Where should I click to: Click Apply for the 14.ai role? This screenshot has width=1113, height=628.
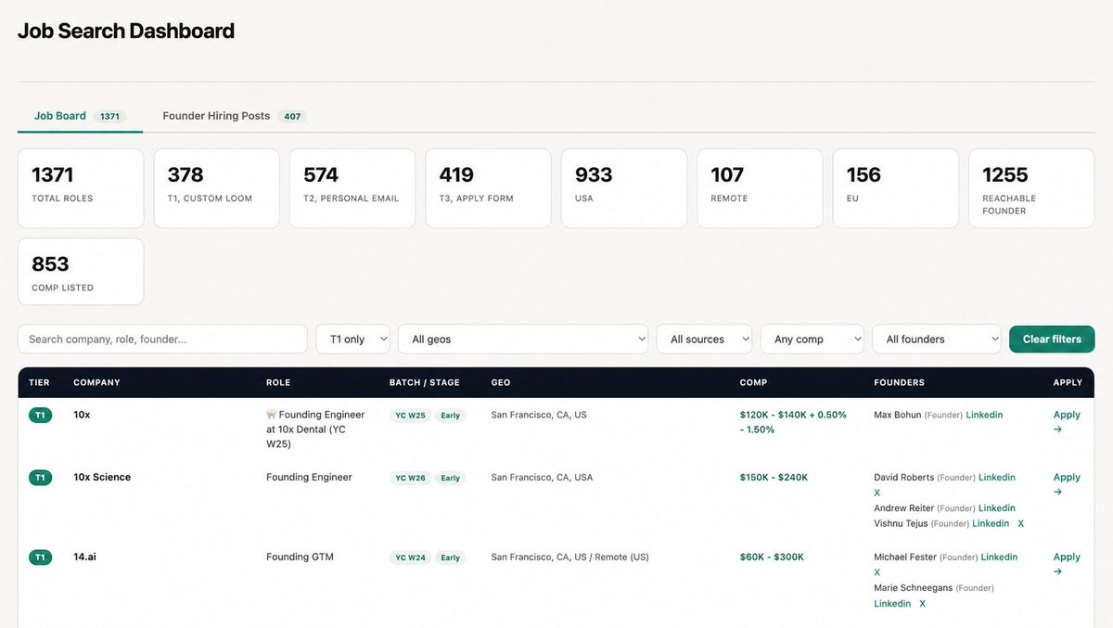(x=1067, y=564)
